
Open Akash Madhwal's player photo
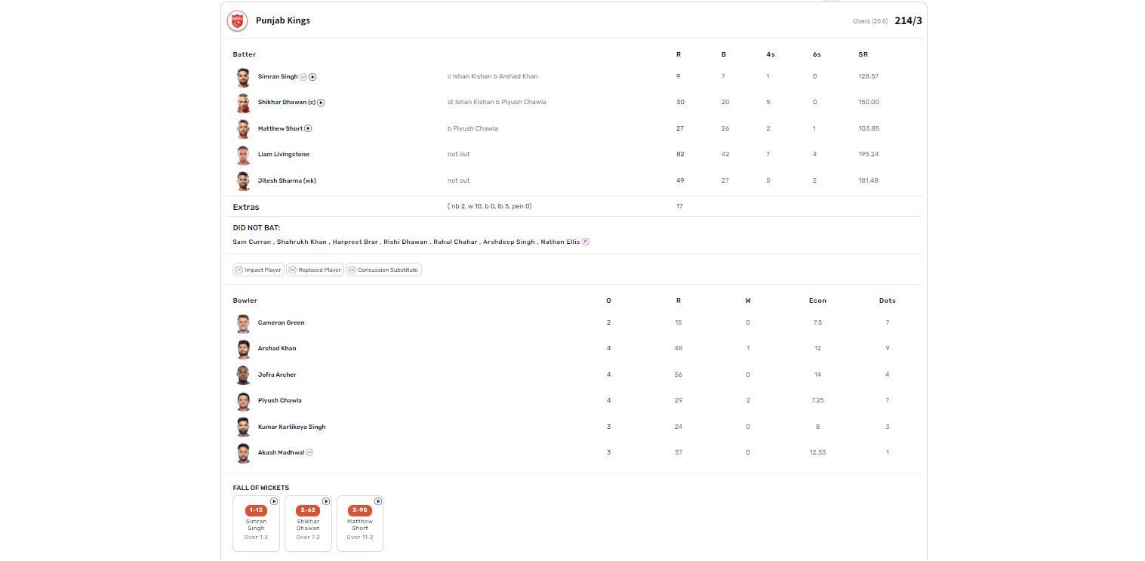coord(243,452)
